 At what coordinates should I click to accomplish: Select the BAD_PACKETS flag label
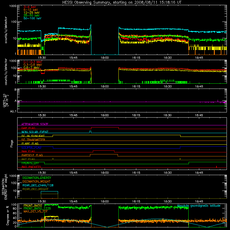tap(31, 167)
